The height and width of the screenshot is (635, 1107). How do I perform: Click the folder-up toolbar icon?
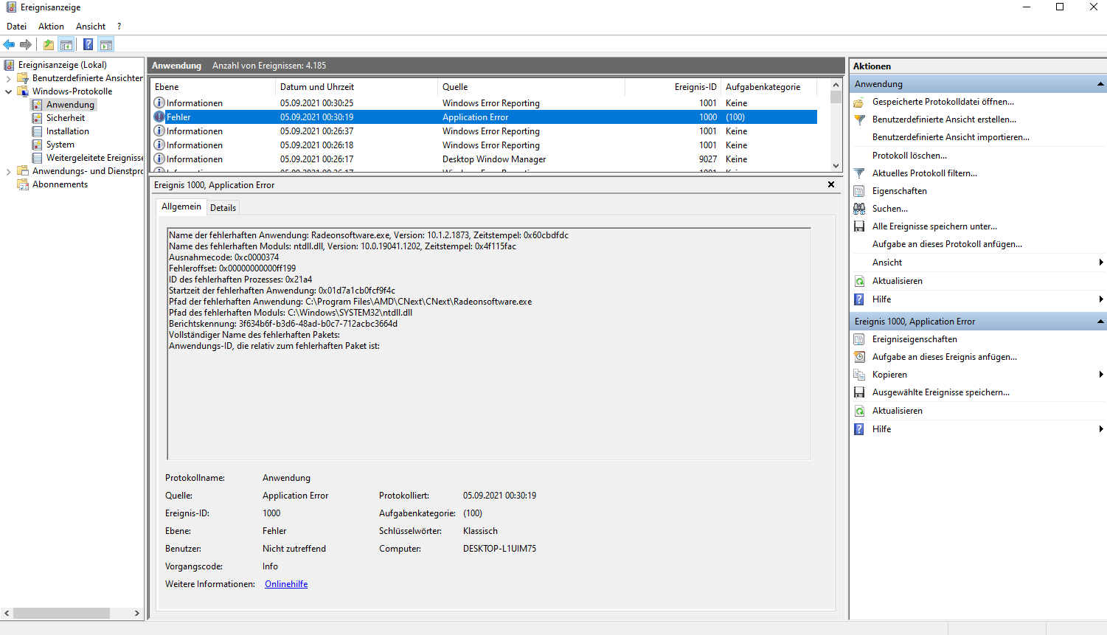point(49,45)
